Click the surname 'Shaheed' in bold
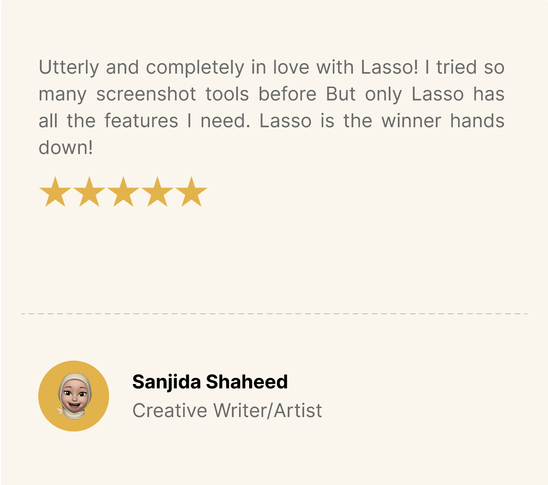548x485 pixels. point(247,382)
